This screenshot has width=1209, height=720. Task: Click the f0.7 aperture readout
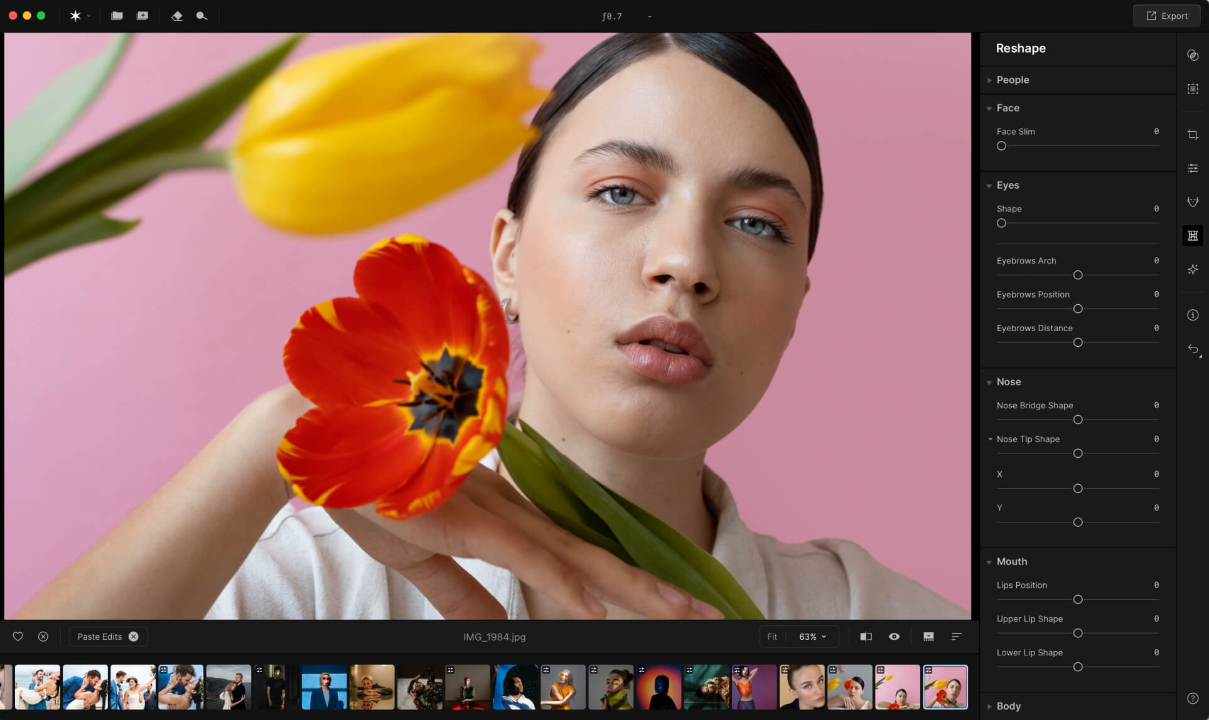[612, 16]
